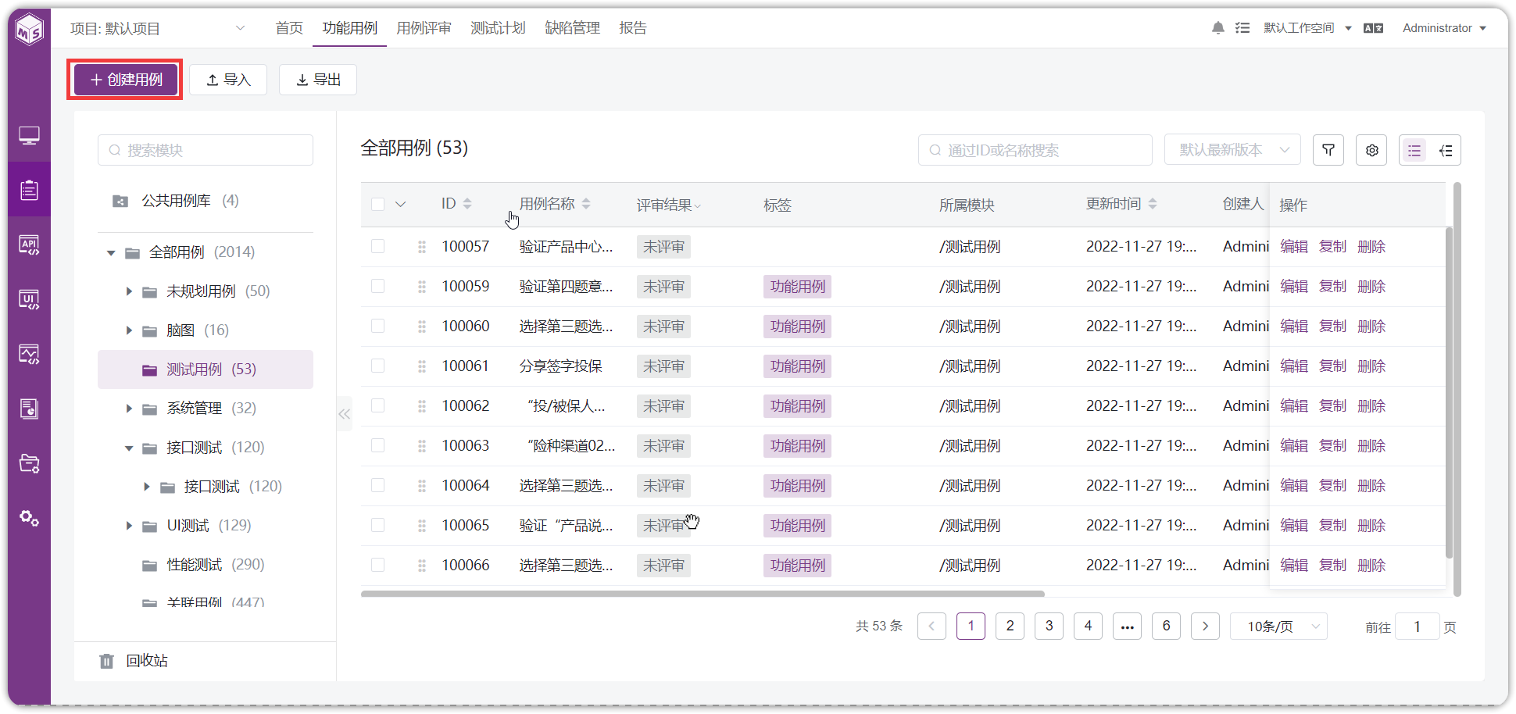Screen dimensions: 1516x714
Task: Click the 导入 button
Action: 228,80
